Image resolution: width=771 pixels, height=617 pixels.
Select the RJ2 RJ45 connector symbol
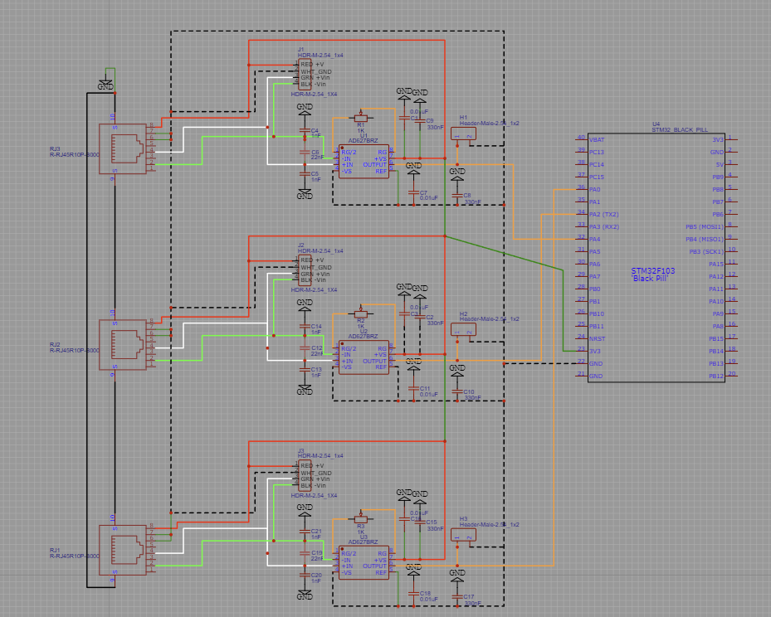(x=123, y=344)
